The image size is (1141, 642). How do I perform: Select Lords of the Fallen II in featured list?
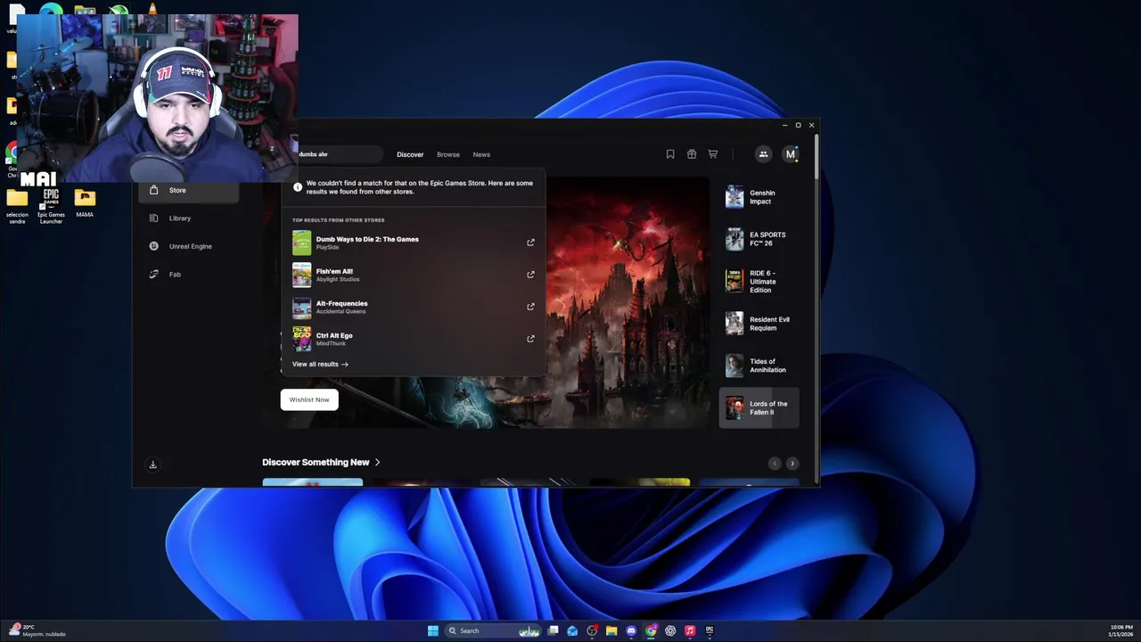(759, 408)
